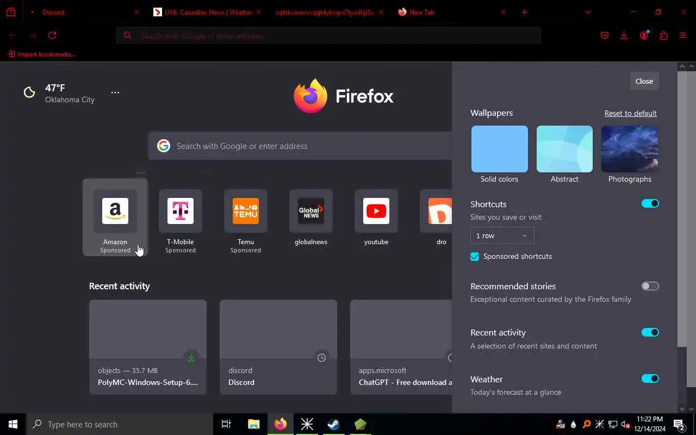Click the muted volume tray icon
The image size is (696, 435).
tap(625, 424)
